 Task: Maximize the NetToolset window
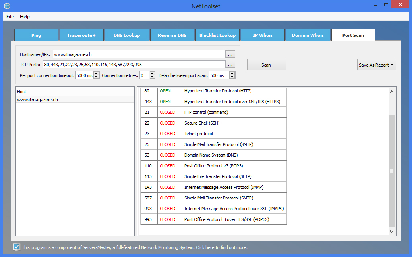click(x=386, y=4)
